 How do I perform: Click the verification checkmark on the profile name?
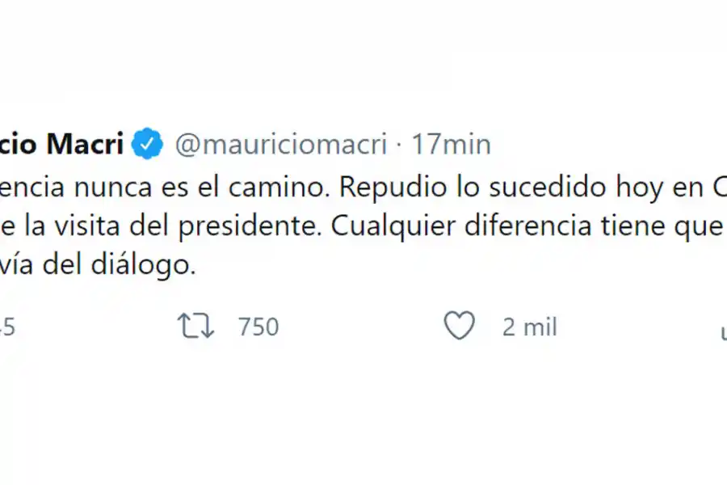(148, 143)
